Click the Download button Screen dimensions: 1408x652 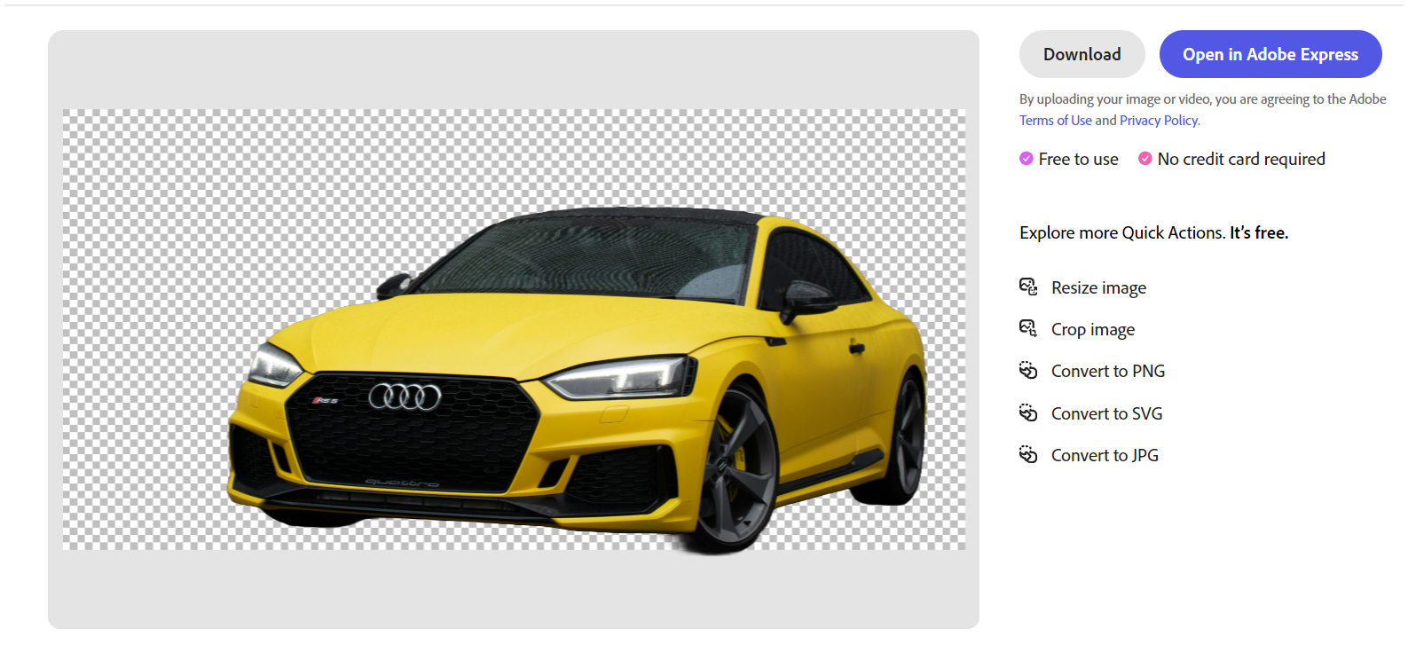click(x=1082, y=54)
